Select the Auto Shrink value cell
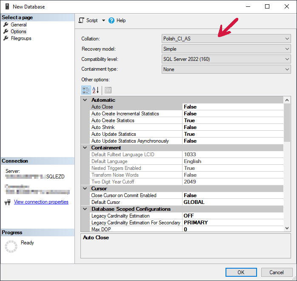This screenshot has width=297, height=281. (x=232, y=127)
